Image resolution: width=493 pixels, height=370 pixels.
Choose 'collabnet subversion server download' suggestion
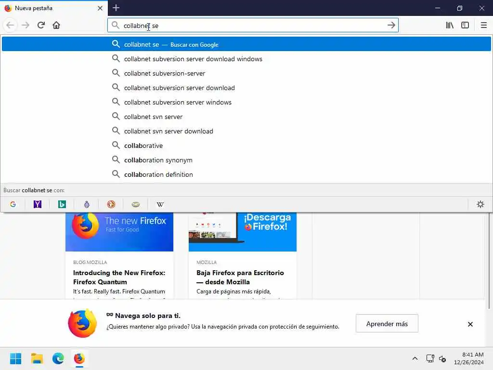click(x=246, y=88)
